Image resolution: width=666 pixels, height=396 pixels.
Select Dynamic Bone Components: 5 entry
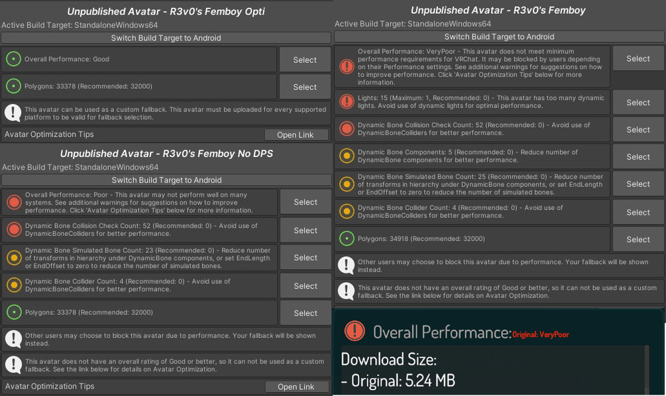pos(638,157)
